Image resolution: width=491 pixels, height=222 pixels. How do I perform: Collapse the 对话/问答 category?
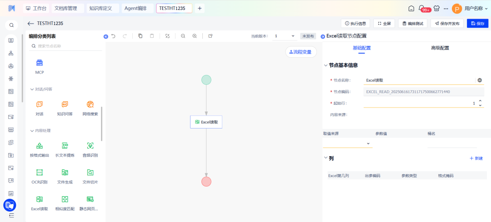point(32,89)
